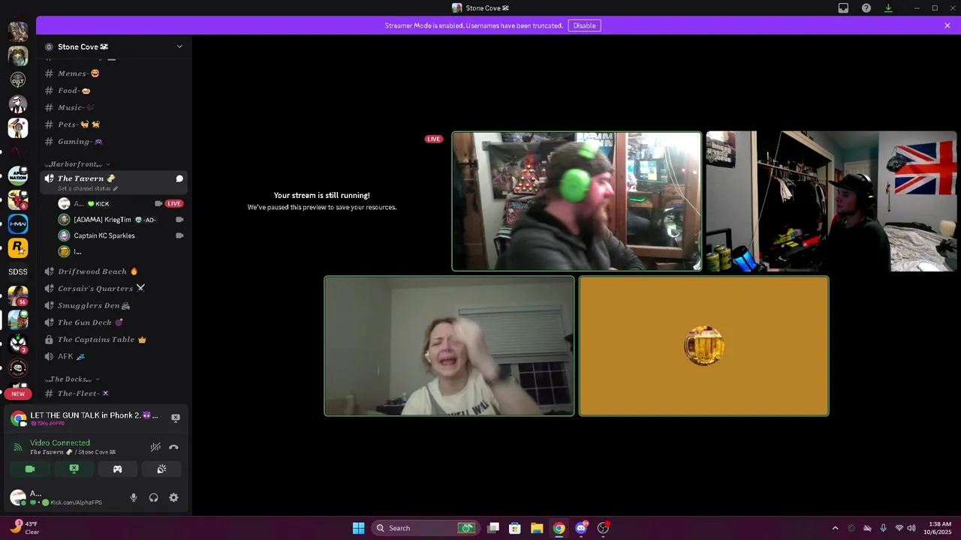Screen dimensions: 961x540
Task: Toggle the green screen share button
Action: coord(74,469)
